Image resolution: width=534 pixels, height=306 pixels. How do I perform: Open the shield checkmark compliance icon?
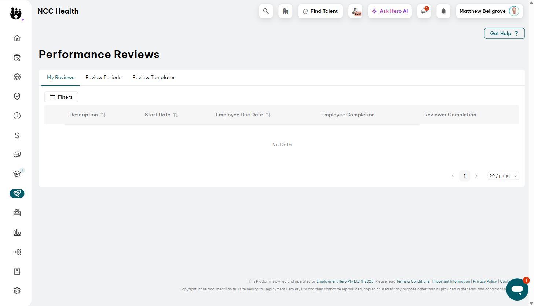click(x=17, y=96)
